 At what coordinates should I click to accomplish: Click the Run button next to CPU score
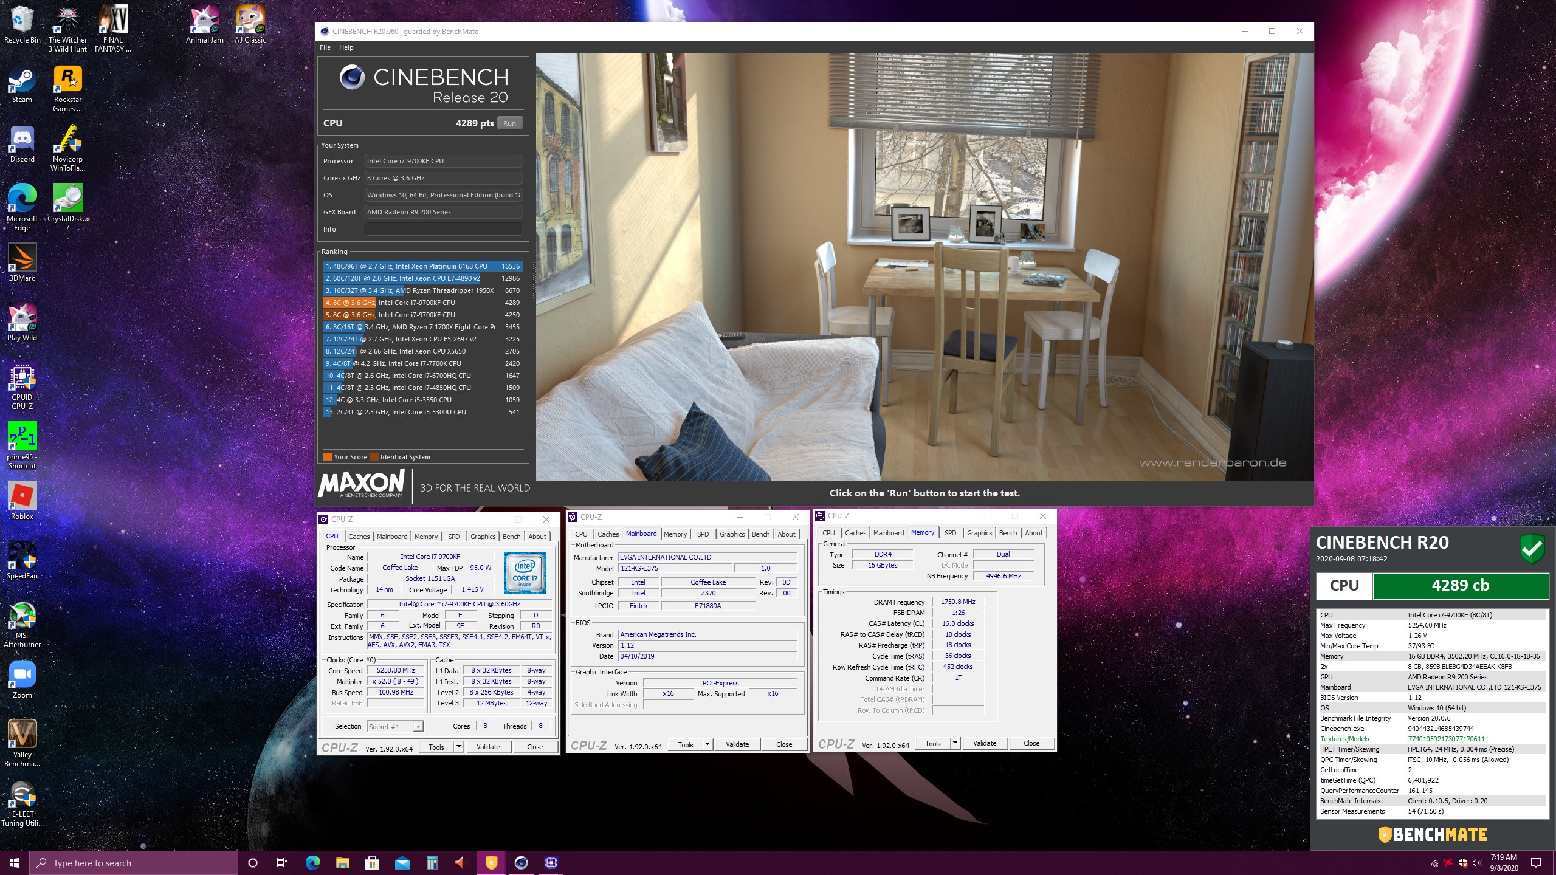(x=509, y=123)
